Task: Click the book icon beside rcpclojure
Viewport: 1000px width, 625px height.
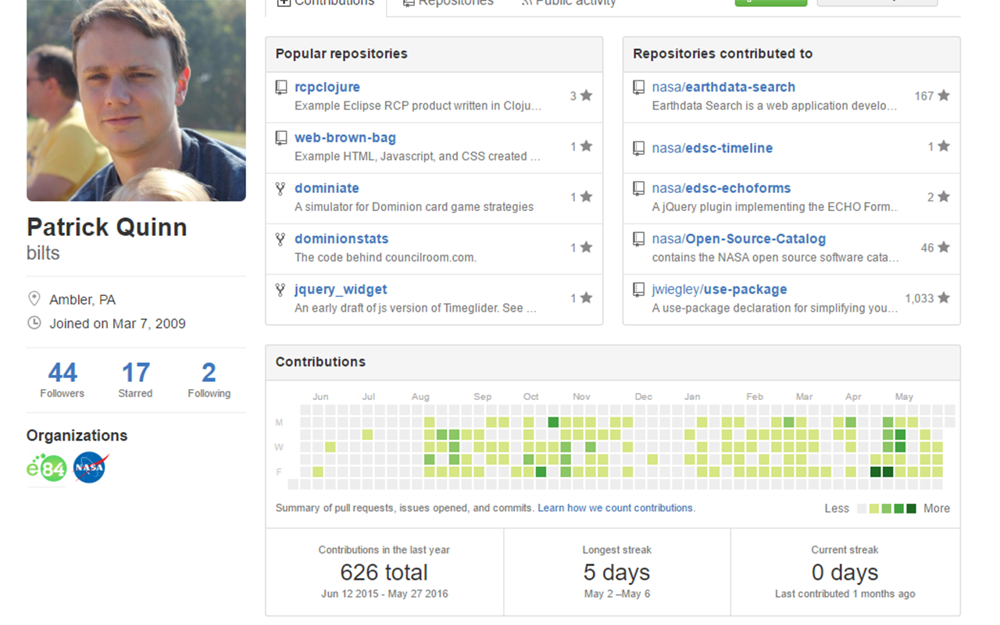Action: (280, 86)
